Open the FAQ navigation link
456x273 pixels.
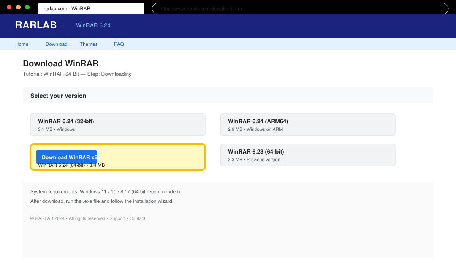[119, 44]
